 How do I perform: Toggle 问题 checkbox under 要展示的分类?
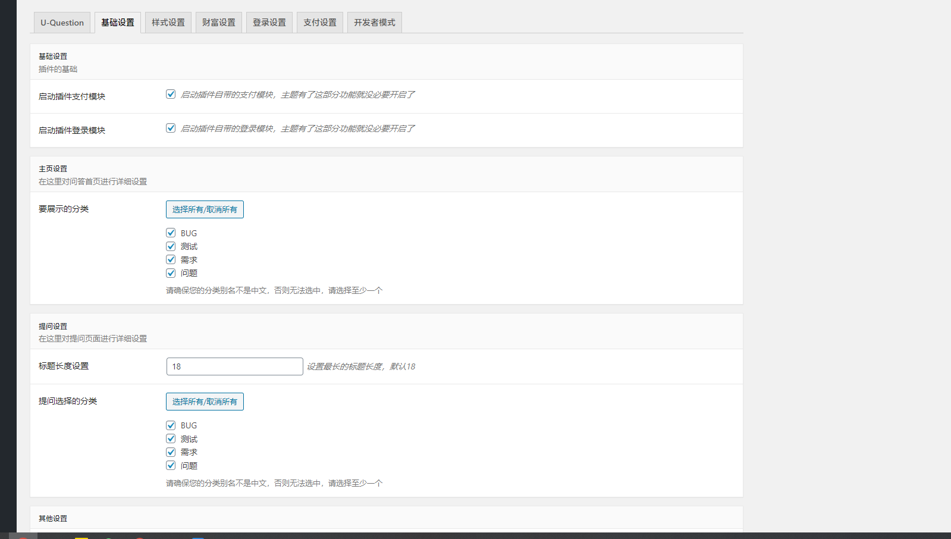(x=171, y=273)
